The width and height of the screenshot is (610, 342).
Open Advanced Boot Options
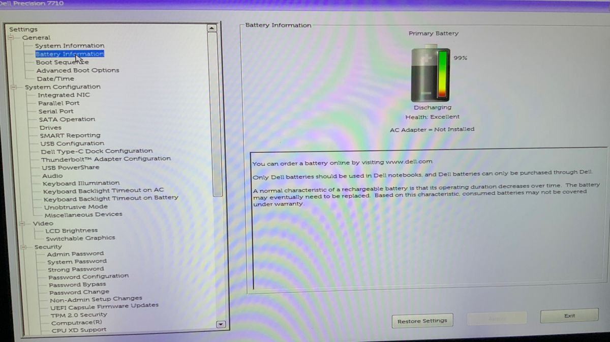pyautogui.click(x=78, y=70)
